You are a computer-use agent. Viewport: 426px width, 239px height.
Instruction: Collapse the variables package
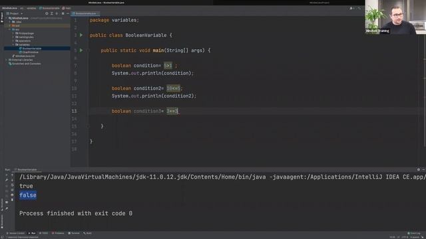click(13, 44)
